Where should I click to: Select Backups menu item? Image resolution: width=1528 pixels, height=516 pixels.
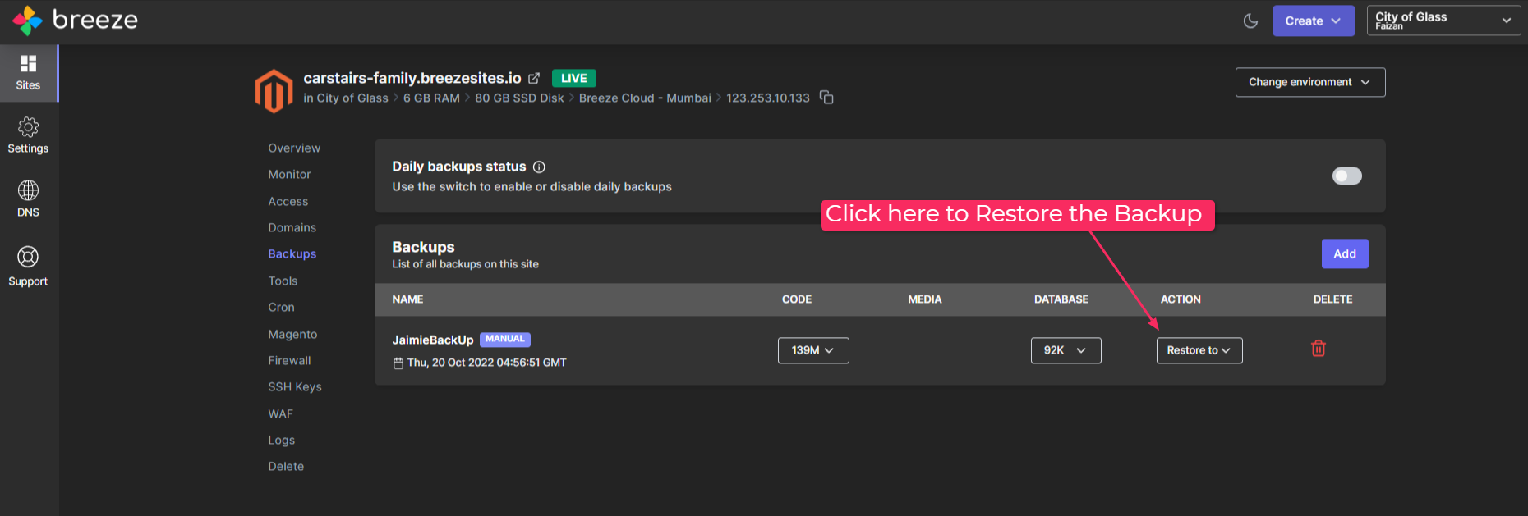point(292,254)
